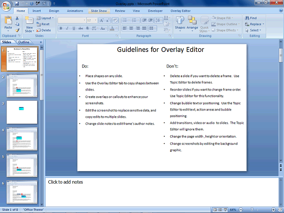The height and width of the screenshot is (213, 284).
Task: Align text right
Action: (138, 28)
